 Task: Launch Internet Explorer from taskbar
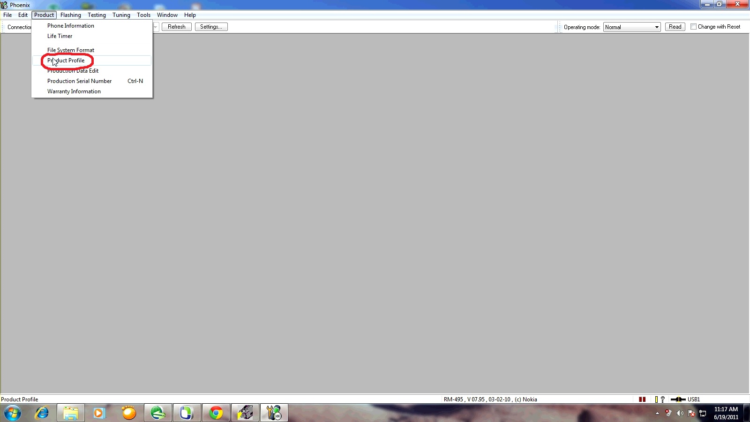tap(42, 413)
